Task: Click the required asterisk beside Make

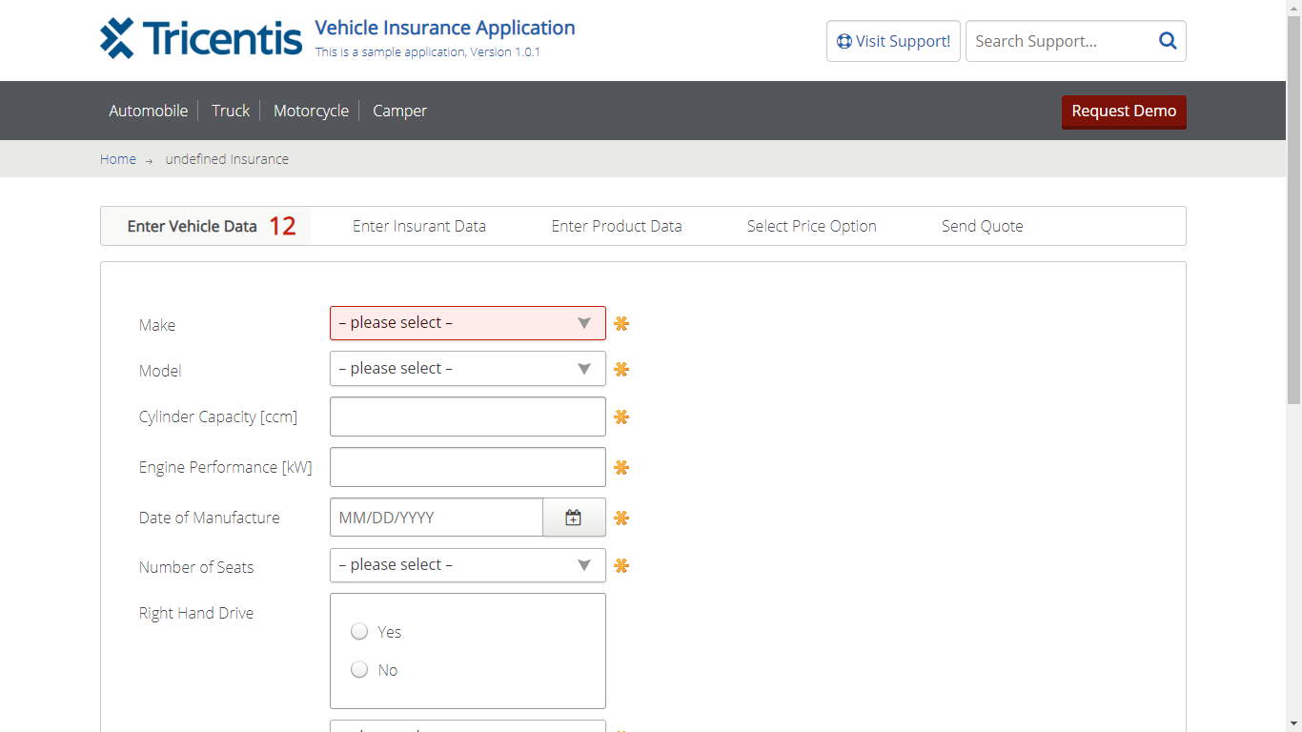Action: 621,324
